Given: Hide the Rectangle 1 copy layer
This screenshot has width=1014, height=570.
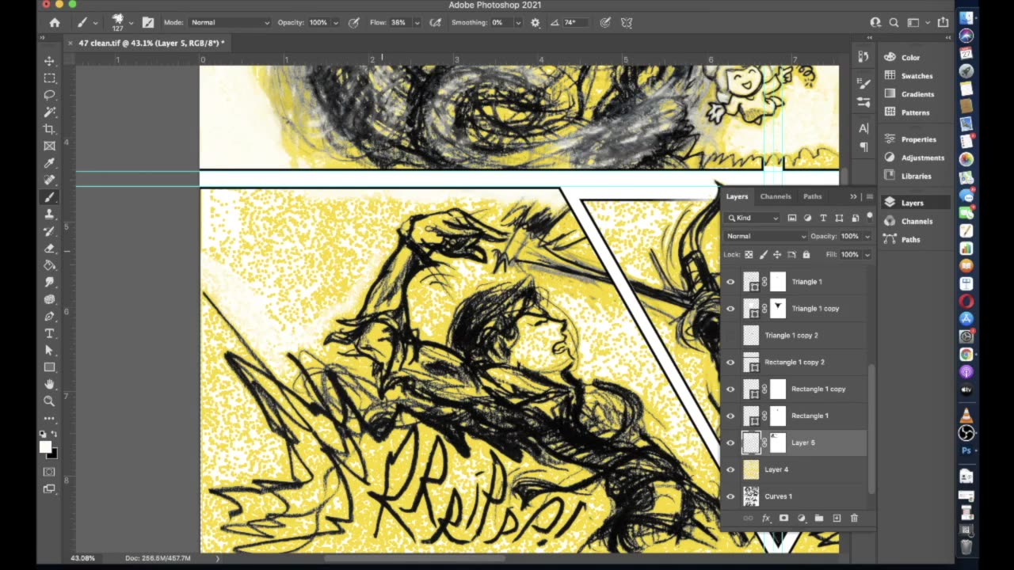Looking at the screenshot, I should point(730,389).
